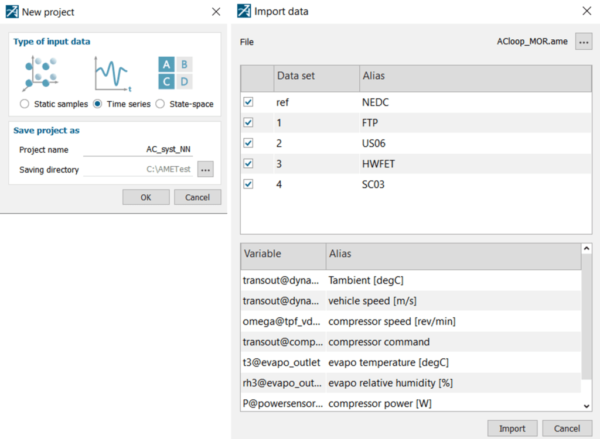This screenshot has width=600, height=439.
Task: Click the Static samples scatter plot icon
Action: point(40,73)
